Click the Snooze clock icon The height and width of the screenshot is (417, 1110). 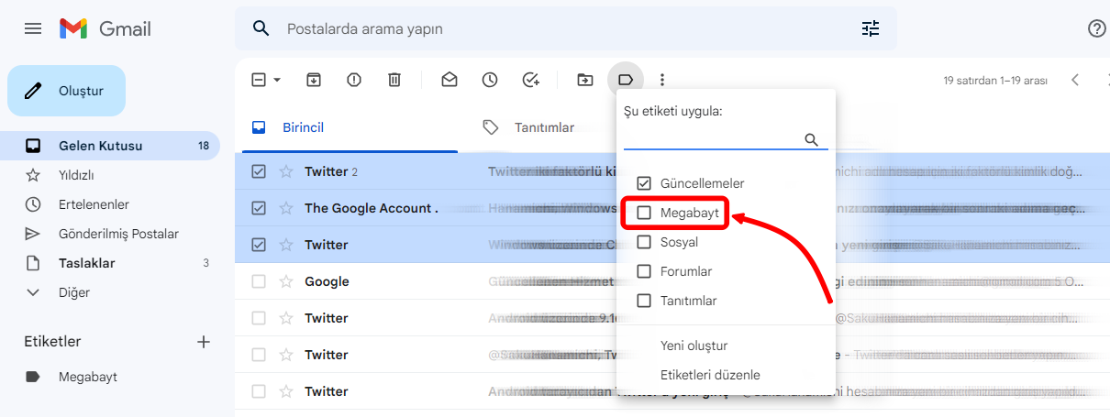(490, 80)
